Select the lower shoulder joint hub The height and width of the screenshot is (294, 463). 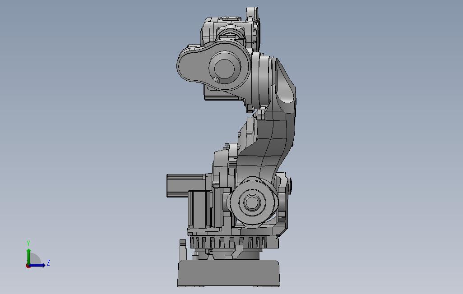(251, 202)
